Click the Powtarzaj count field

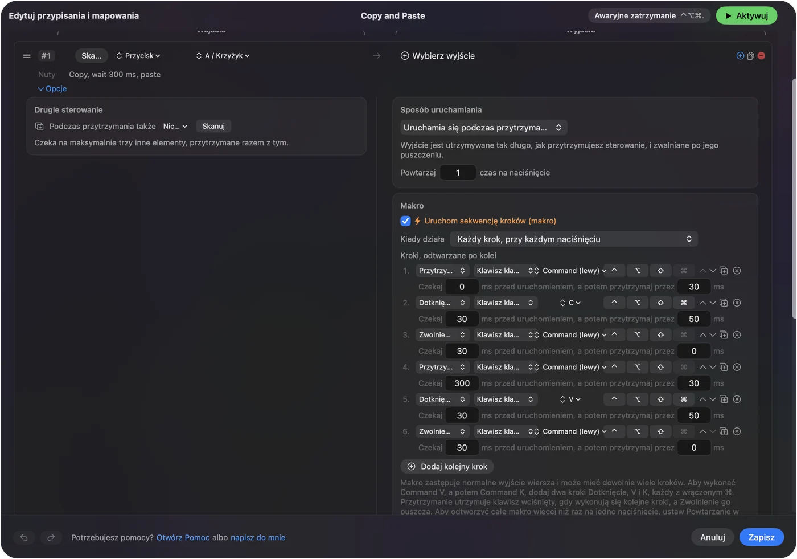coord(458,173)
